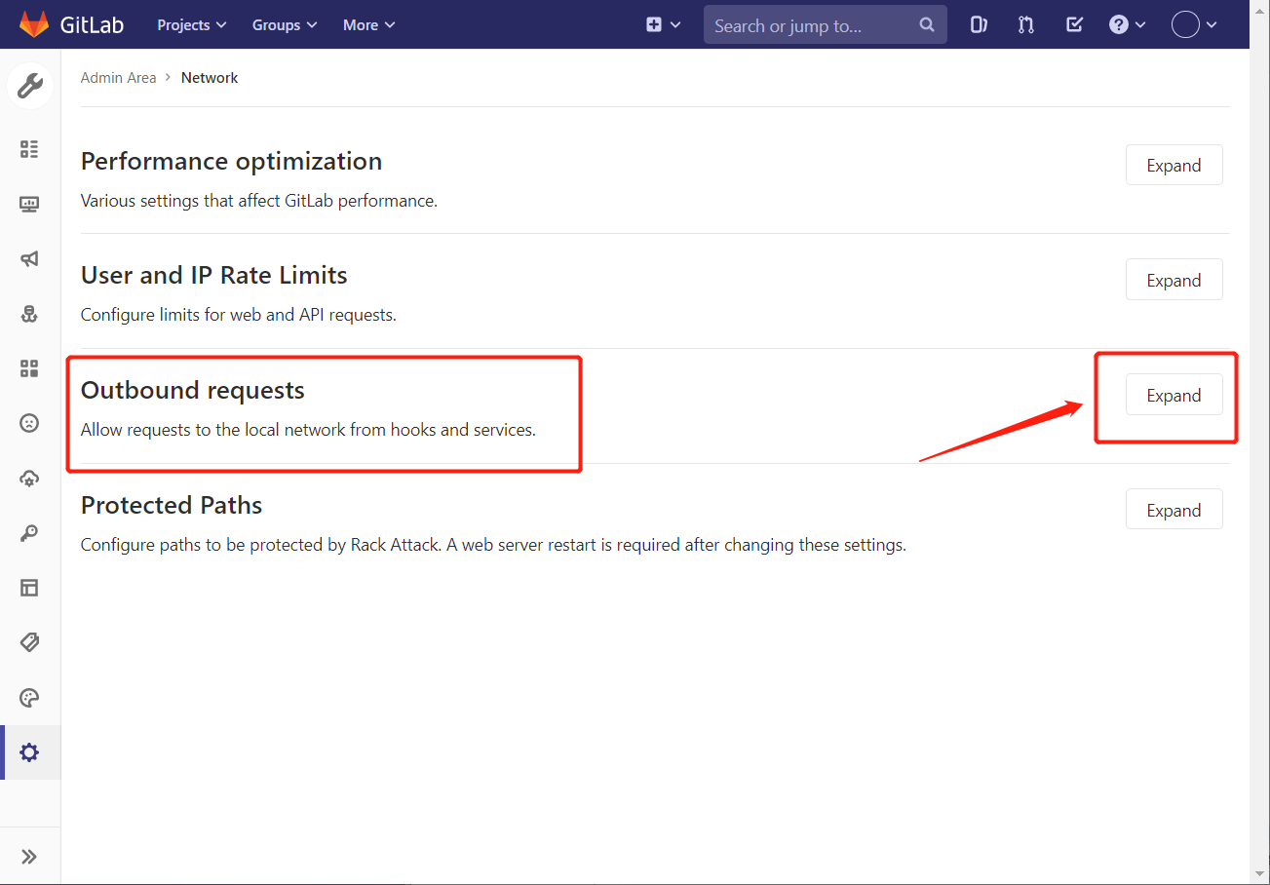Image resolution: width=1270 pixels, height=885 pixels.
Task: Open the Monitoring sidebar icon
Action: (x=29, y=204)
